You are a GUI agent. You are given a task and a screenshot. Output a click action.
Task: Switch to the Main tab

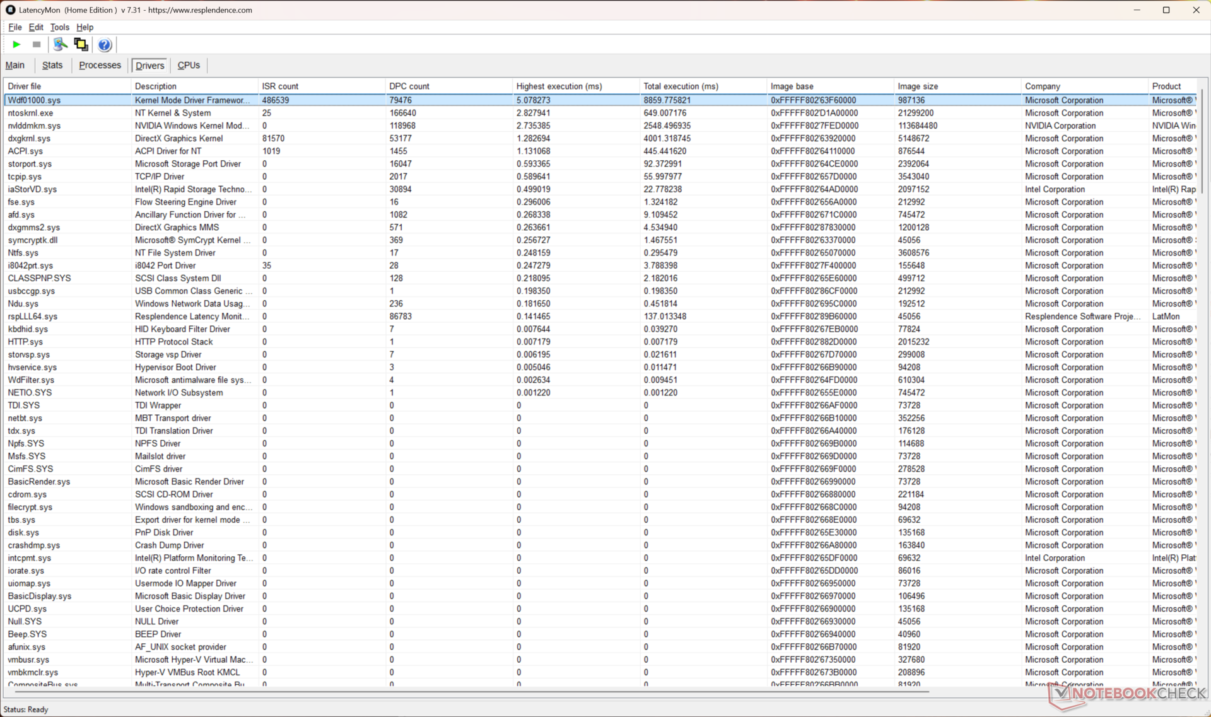coord(15,65)
